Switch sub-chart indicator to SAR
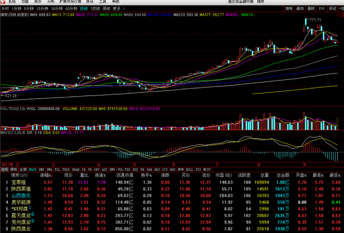 [149, 170]
